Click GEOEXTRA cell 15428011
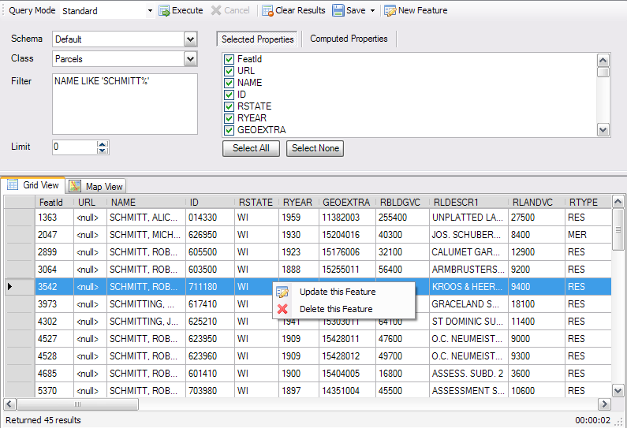This screenshot has height=428, width=627. 347,339
